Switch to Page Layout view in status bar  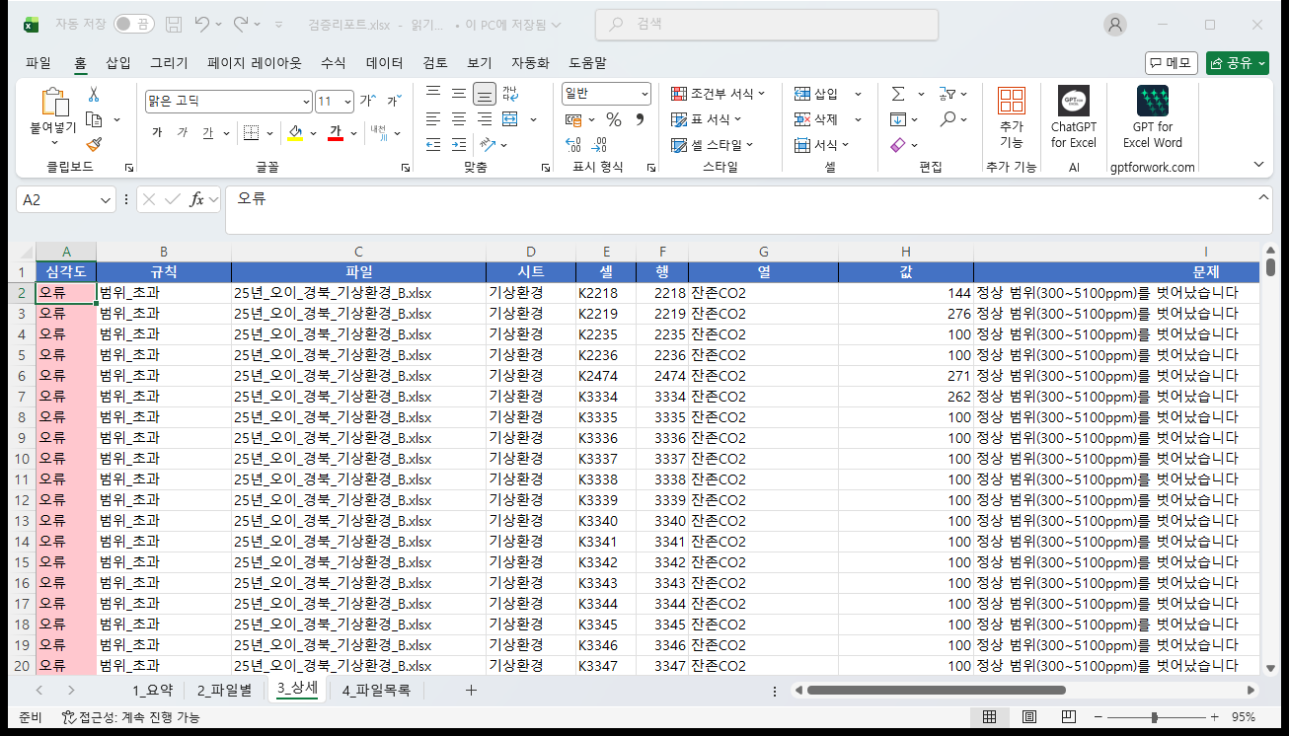pos(1028,717)
